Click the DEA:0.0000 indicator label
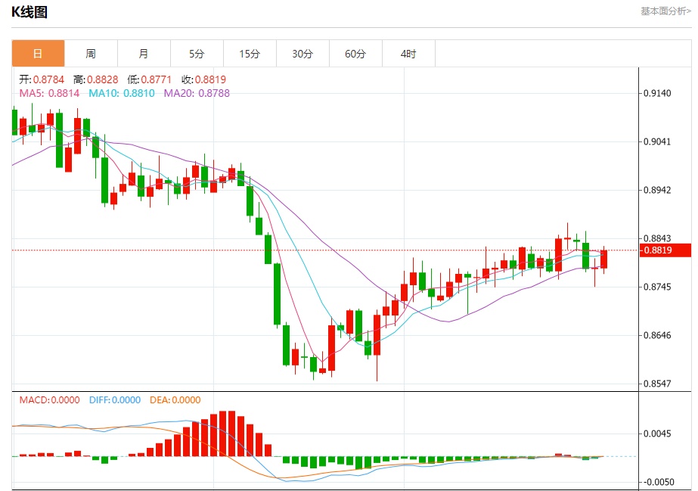Image resolution: width=698 pixels, height=491 pixels. (175, 399)
